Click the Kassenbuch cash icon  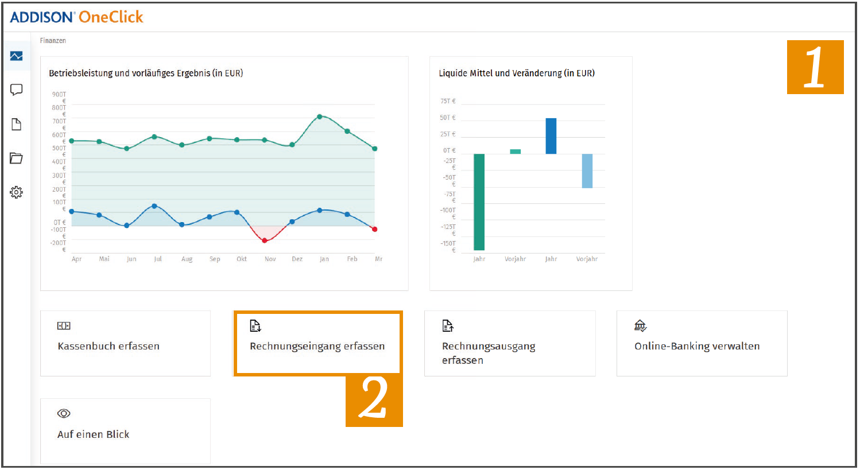[x=64, y=326]
